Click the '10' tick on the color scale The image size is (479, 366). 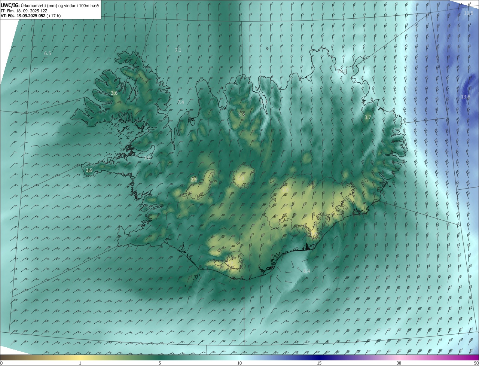[x=239, y=363]
